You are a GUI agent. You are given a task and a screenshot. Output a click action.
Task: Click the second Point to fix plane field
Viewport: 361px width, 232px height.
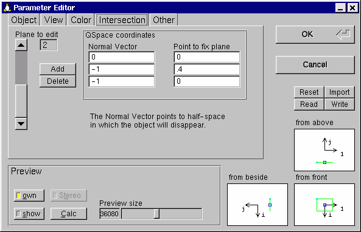[207, 69]
